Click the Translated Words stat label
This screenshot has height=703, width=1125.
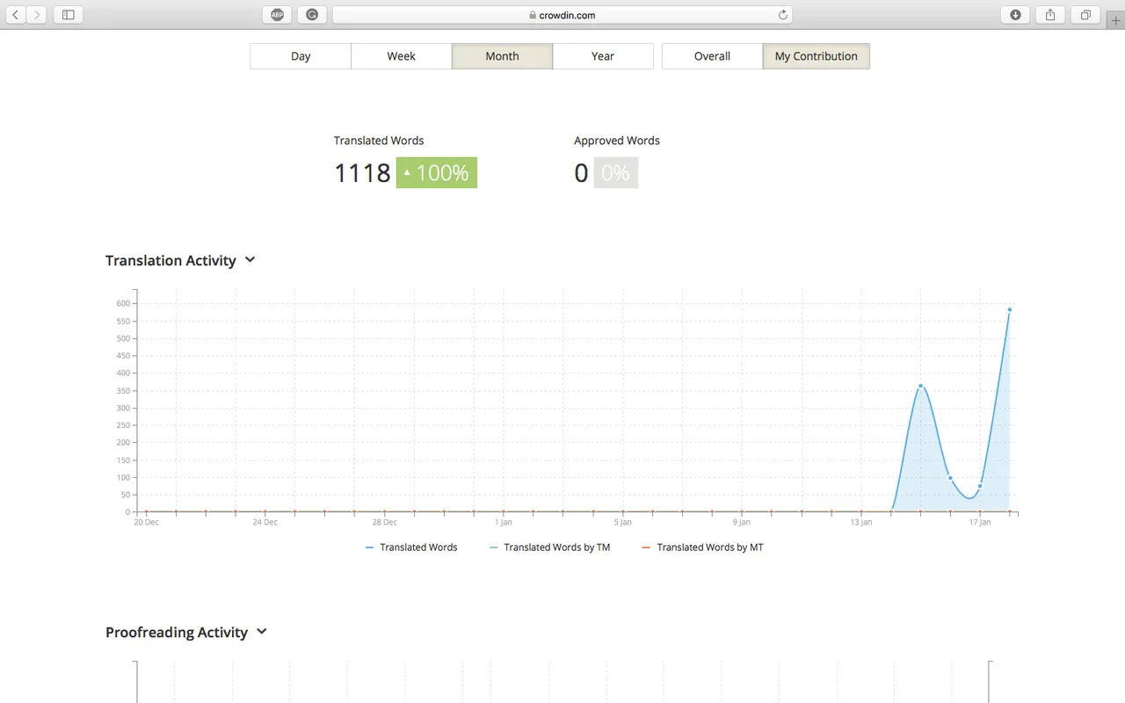click(379, 141)
